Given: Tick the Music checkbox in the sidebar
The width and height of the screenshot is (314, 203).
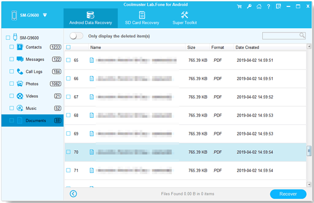Looking at the screenshot, I should coord(12,108).
